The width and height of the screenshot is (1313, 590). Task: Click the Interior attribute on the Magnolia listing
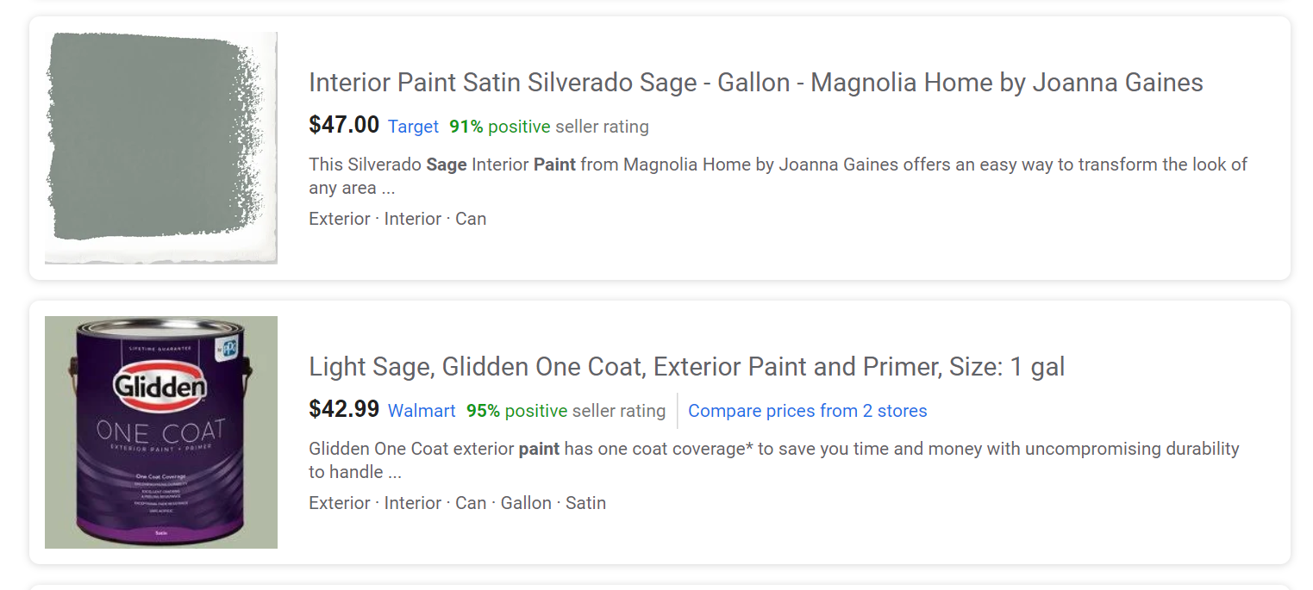pos(413,219)
